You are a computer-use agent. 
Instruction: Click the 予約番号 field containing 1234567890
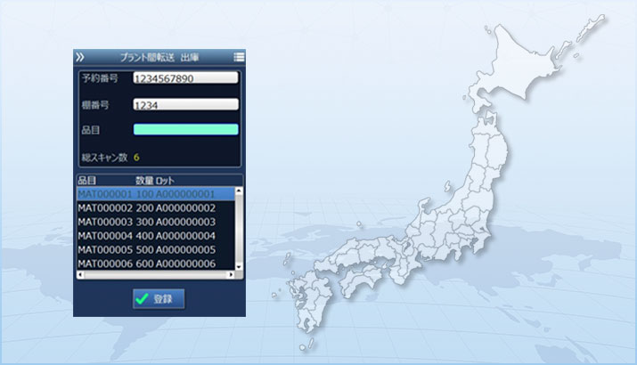[x=185, y=77]
